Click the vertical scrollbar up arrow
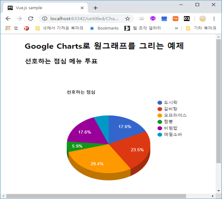222x199 pixels. pyautogui.click(x=219, y=37)
